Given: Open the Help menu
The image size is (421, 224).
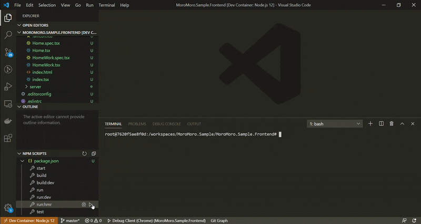Looking at the screenshot, I should (x=125, y=5).
